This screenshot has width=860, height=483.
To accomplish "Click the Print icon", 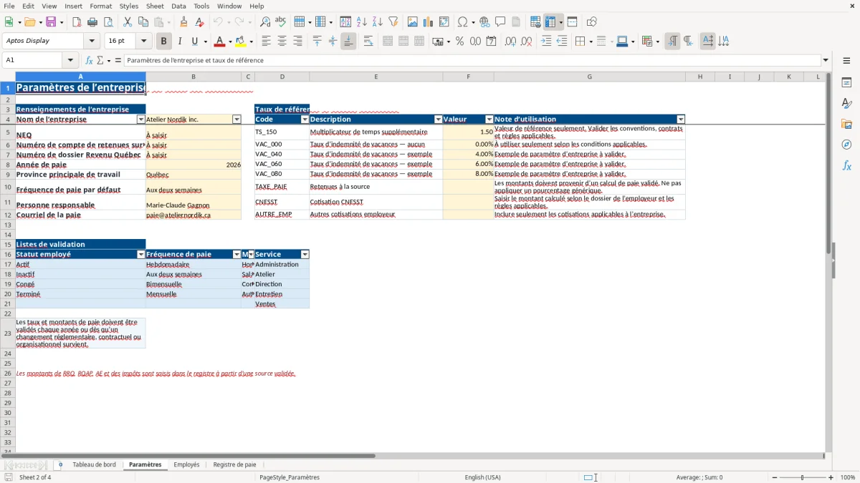I will click(x=92, y=22).
